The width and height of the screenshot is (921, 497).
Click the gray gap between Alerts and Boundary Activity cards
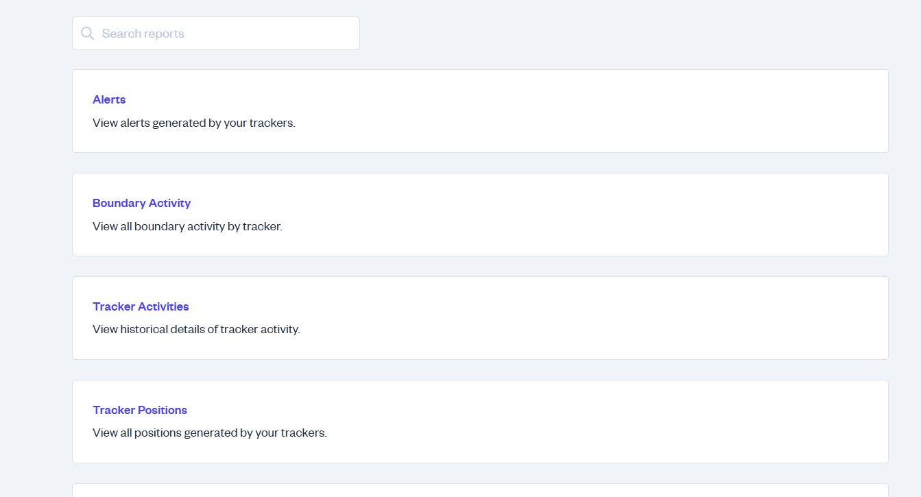click(x=480, y=163)
